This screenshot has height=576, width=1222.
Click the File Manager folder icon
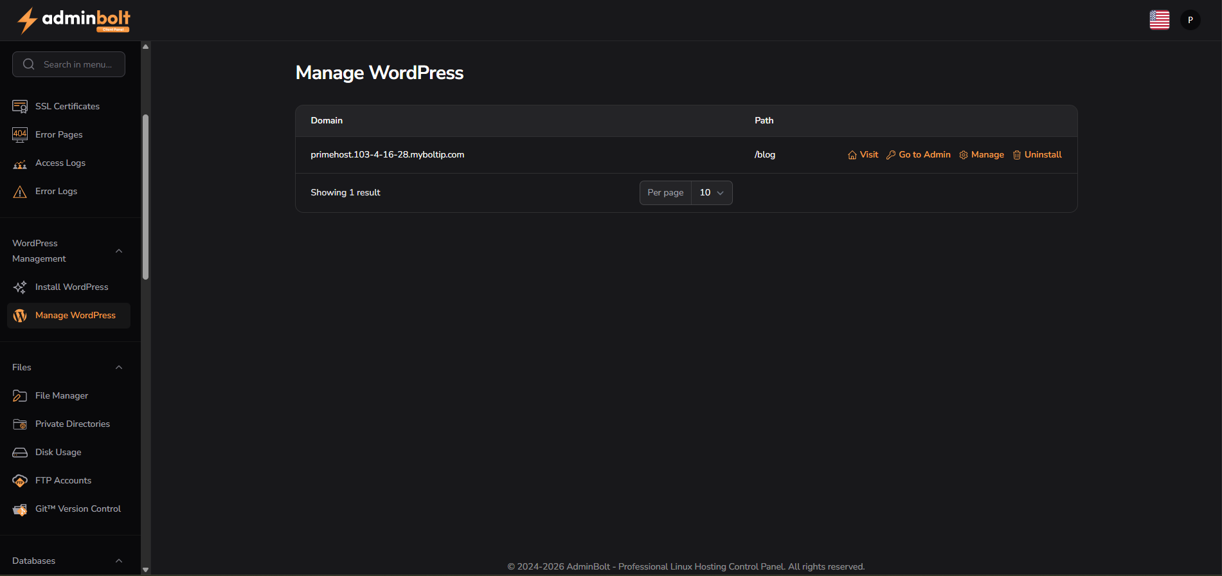(20, 395)
